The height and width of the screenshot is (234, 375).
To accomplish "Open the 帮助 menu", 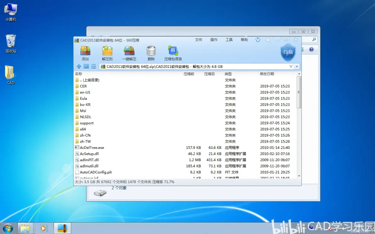I will click(x=244, y=40).
